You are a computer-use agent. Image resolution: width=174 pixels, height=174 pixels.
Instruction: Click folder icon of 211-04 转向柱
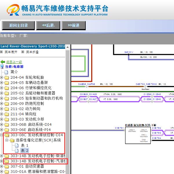coord(7,114)
